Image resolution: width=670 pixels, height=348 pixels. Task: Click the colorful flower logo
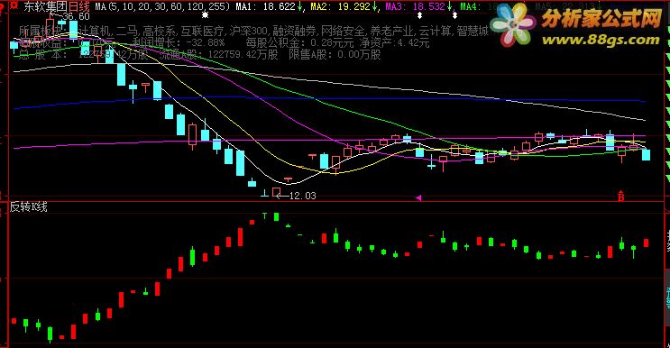[513, 24]
